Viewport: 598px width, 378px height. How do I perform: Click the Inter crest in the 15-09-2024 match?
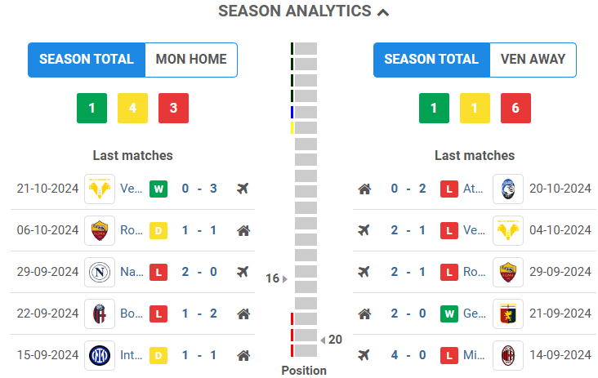100,355
